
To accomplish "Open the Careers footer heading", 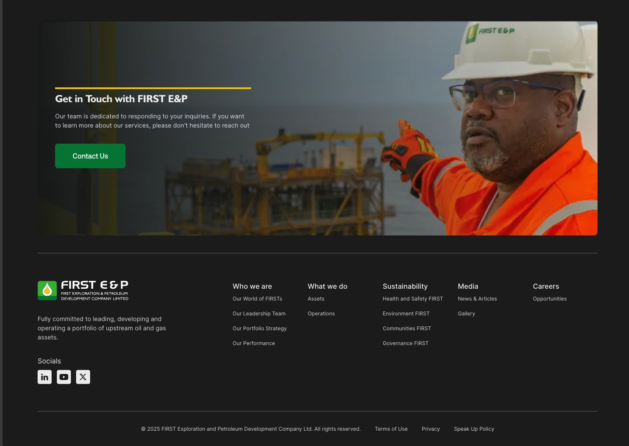I will pos(546,286).
